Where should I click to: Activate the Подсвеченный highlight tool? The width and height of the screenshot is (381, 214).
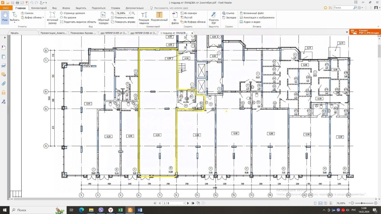point(159,17)
